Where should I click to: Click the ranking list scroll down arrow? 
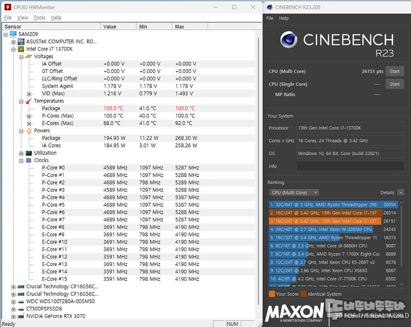401,284
